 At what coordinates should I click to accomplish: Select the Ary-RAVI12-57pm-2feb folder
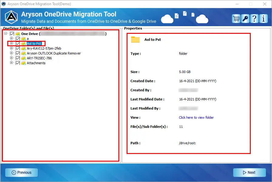(x=44, y=48)
